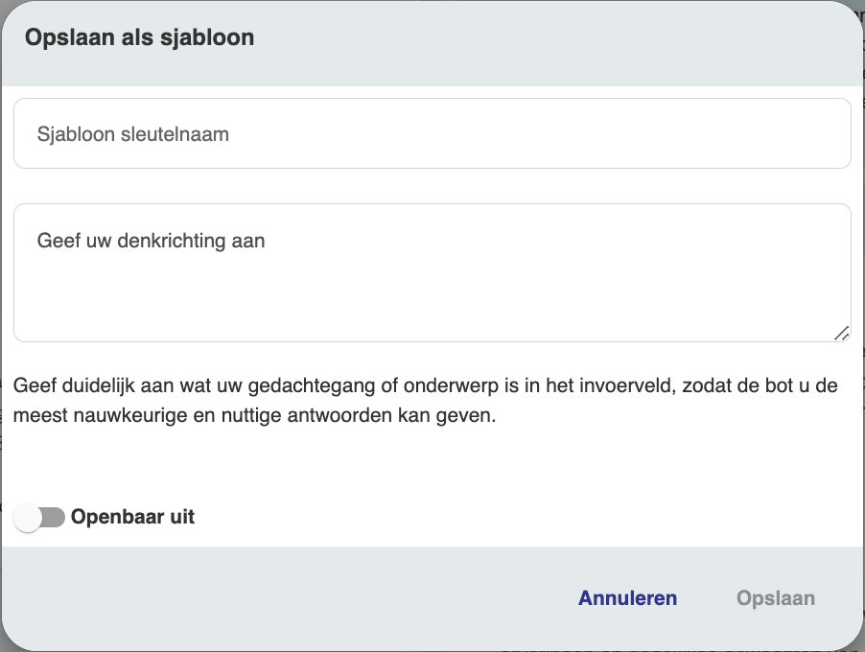The image size is (865, 652).
Task: Cancel saving the template
Action: [627, 598]
